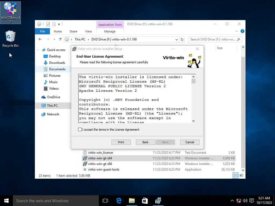Open Task View on the taskbar
275x206 pixels.
(105, 201)
